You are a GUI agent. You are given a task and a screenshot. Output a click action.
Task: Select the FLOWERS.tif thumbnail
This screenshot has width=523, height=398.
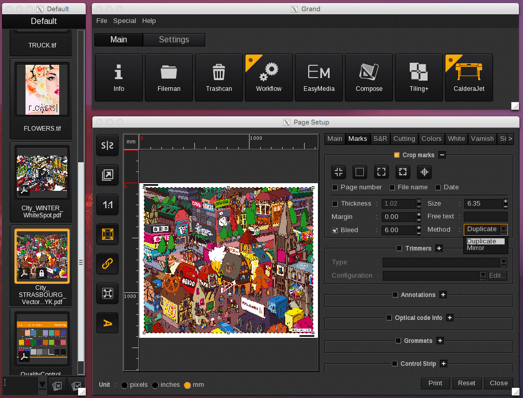point(42,90)
